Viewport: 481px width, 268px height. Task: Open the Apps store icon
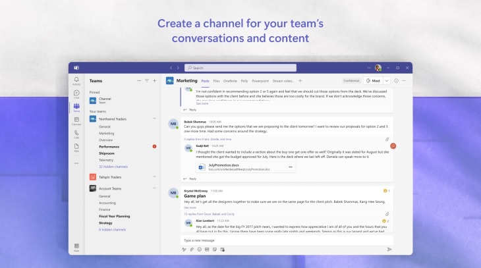click(76, 248)
